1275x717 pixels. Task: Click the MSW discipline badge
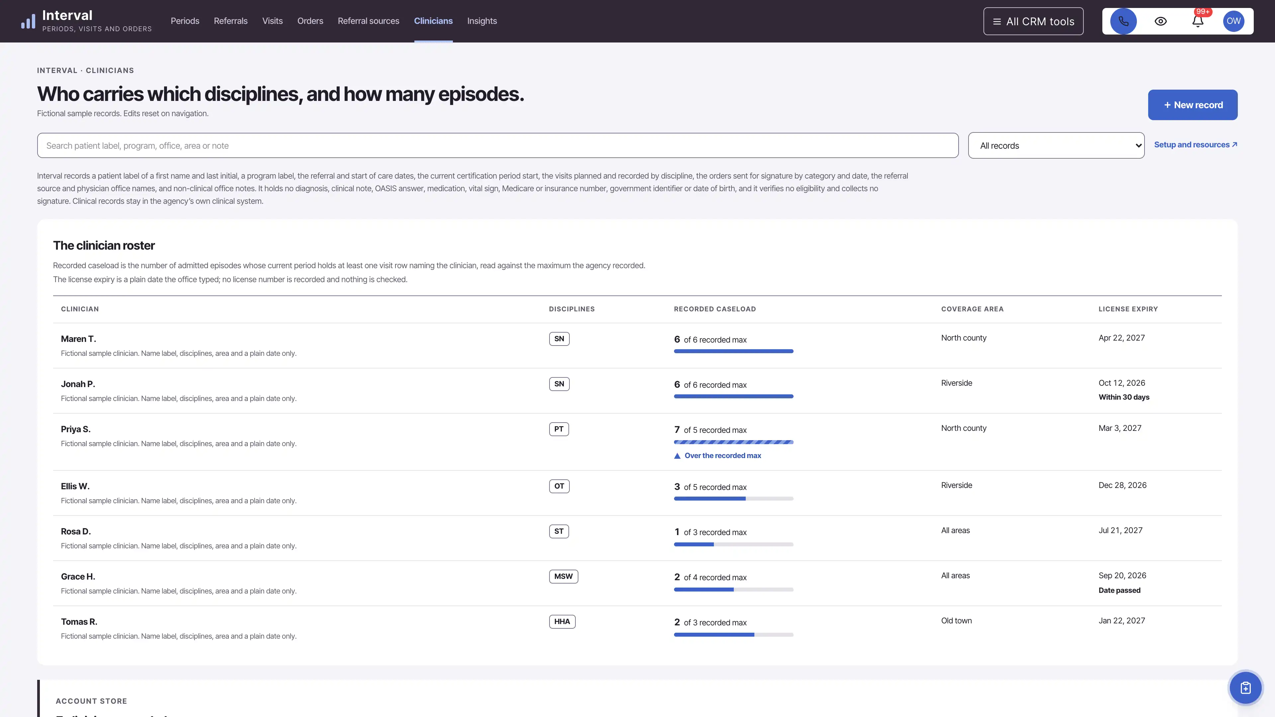pyautogui.click(x=564, y=577)
